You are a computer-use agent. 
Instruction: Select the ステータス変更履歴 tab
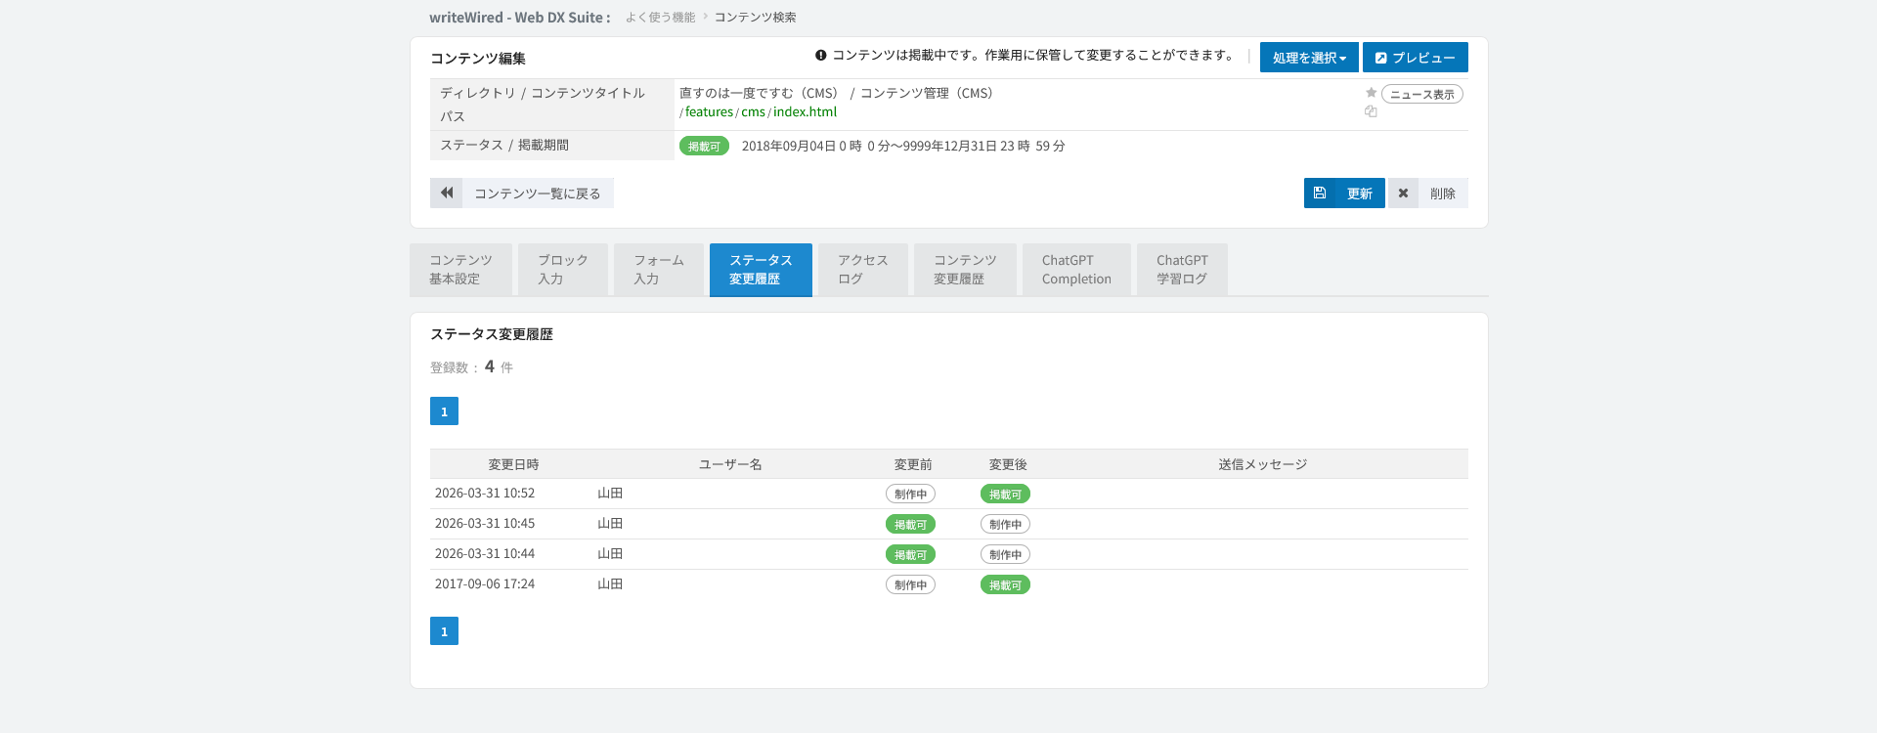pos(761,269)
